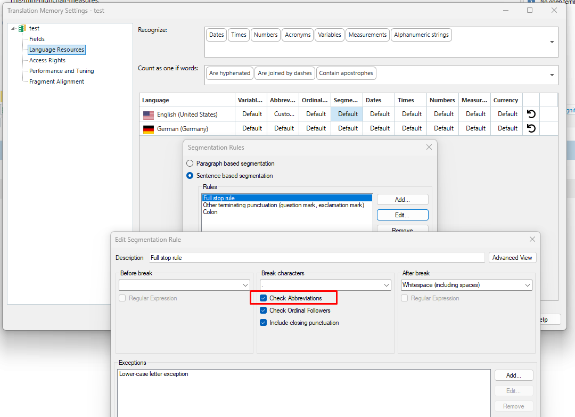Click German Dates Default cell
This screenshot has height=417, width=575.
click(380, 128)
